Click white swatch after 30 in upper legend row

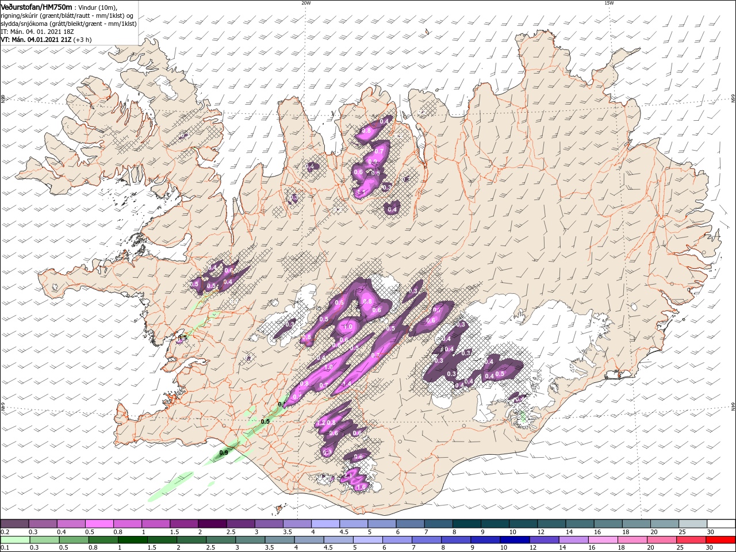pyautogui.click(x=720, y=524)
